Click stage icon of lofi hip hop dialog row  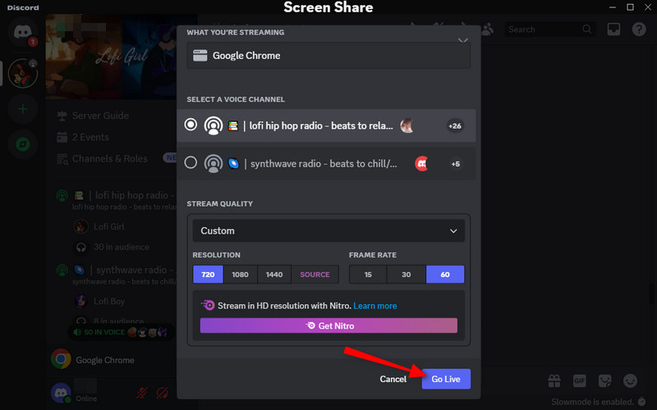(x=213, y=125)
